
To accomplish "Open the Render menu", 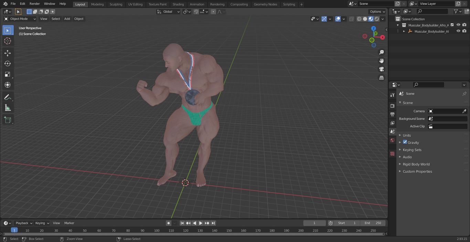I will tap(34, 4).
